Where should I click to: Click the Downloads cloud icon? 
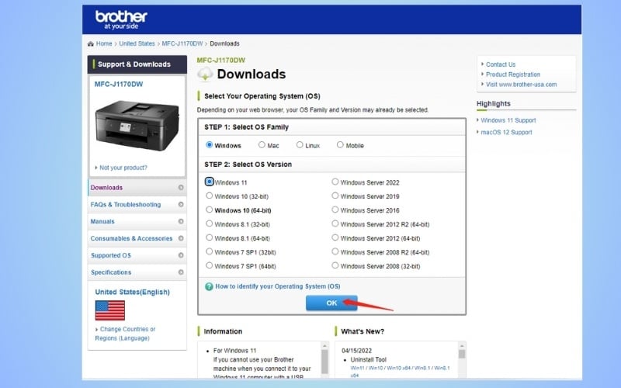click(x=206, y=74)
